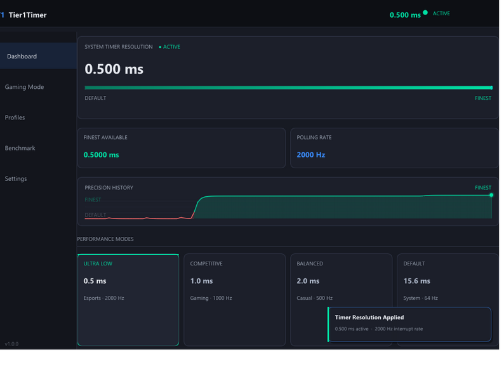Click the Polling Rate card heading
The height and width of the screenshot is (367, 504).
[x=314, y=137]
